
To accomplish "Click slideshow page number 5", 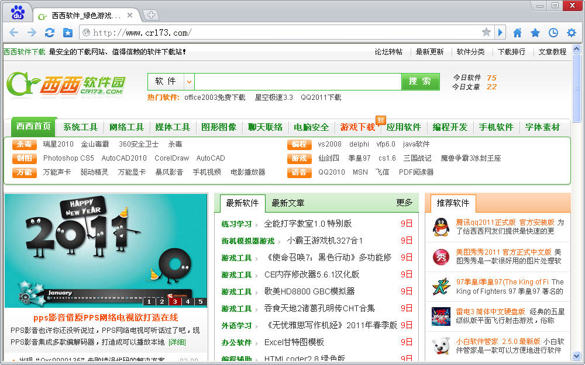I will 200,302.
